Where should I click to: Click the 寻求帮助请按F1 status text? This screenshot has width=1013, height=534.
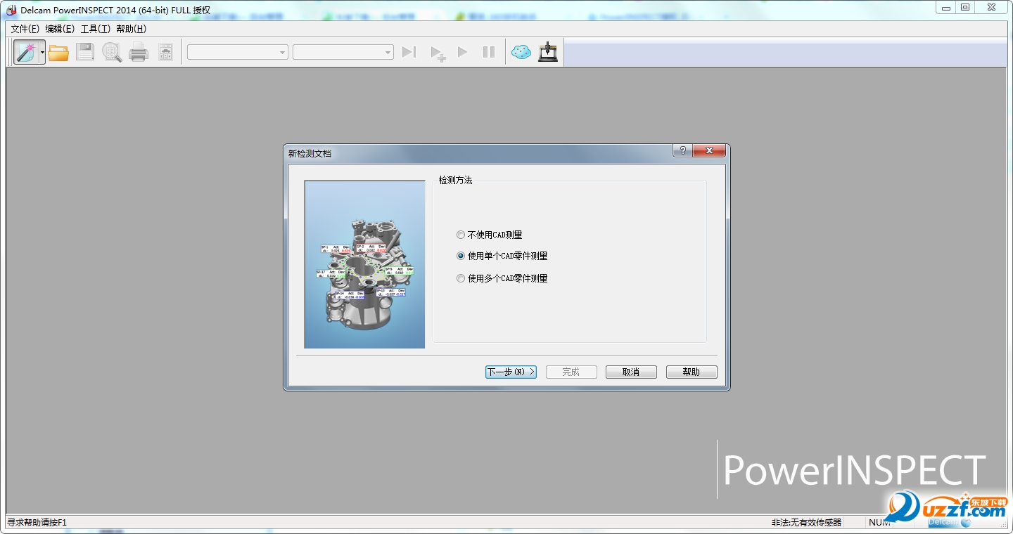tap(37, 522)
